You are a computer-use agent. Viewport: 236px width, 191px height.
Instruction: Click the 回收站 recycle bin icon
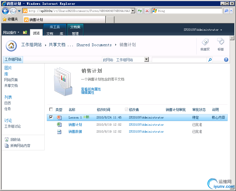click(x=7, y=140)
